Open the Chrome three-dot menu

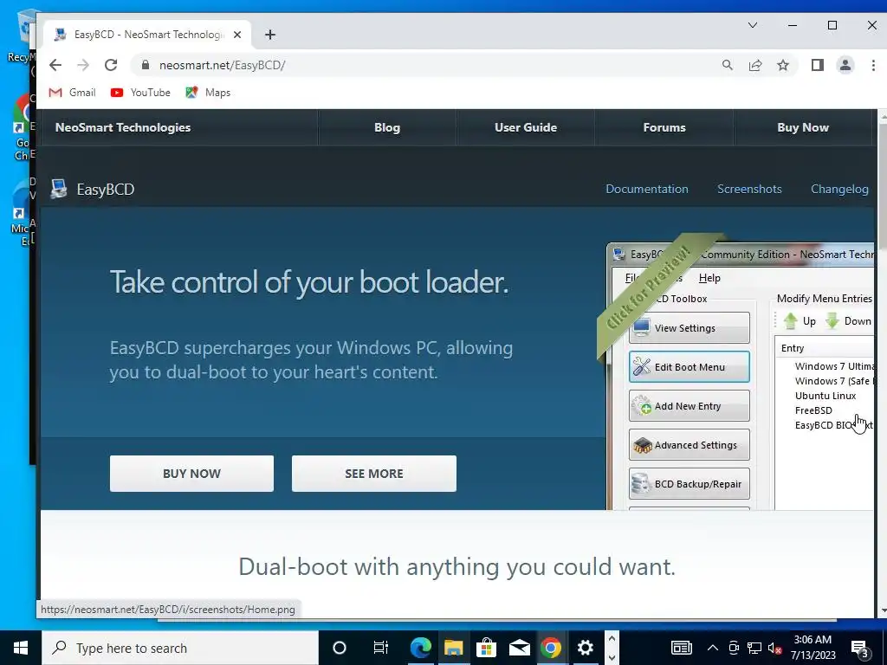[x=873, y=65]
